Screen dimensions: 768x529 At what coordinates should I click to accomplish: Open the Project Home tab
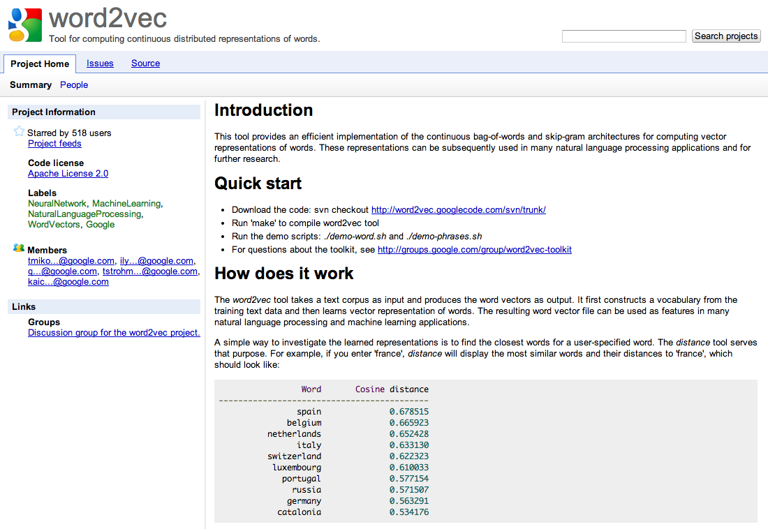coord(40,64)
